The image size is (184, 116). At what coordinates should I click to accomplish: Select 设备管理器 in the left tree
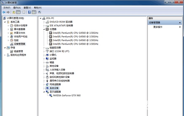click(20, 44)
